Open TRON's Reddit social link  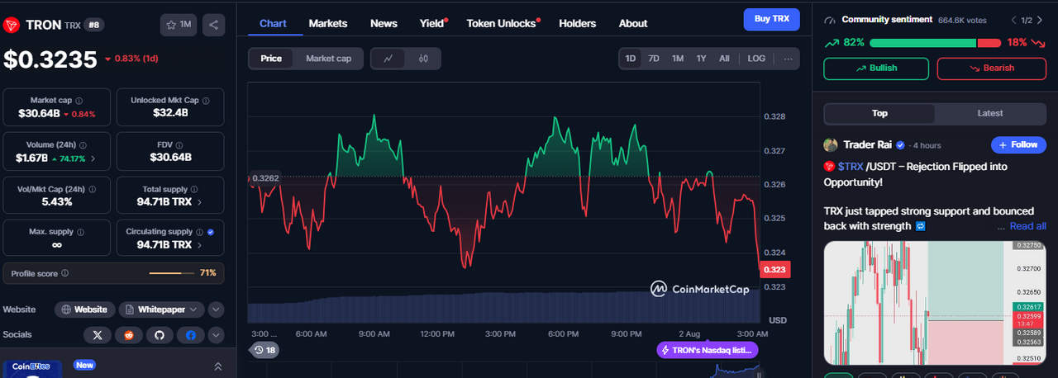tap(128, 335)
